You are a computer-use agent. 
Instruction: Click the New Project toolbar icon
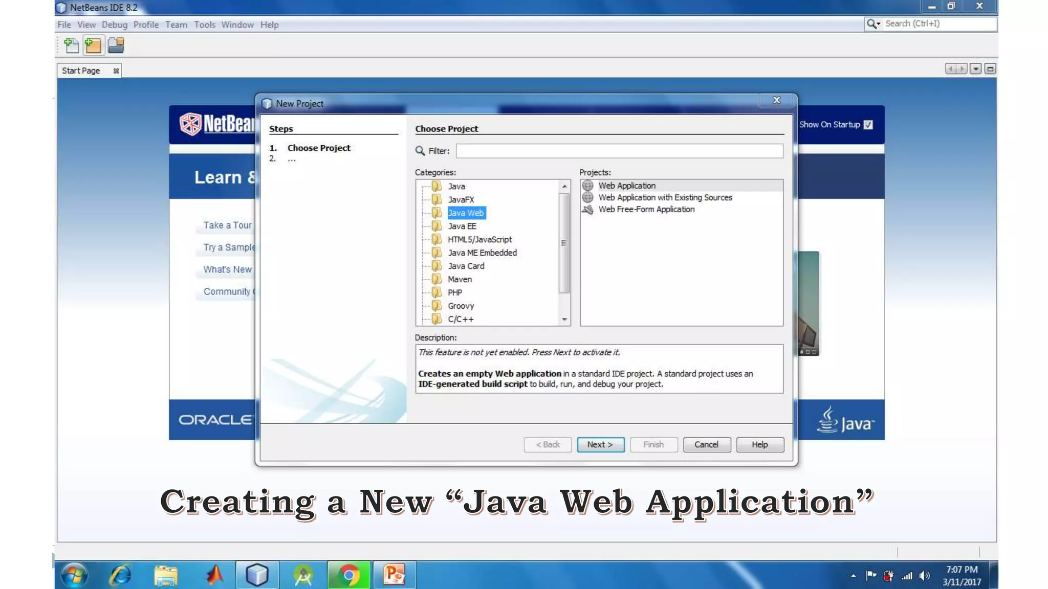[x=93, y=46]
